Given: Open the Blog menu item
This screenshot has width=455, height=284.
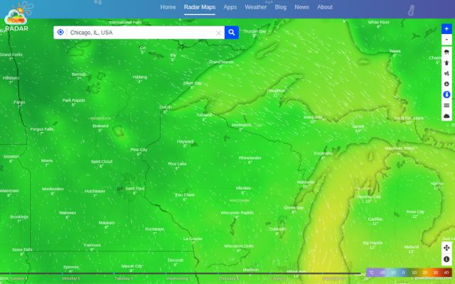Looking at the screenshot, I should pos(281,7).
